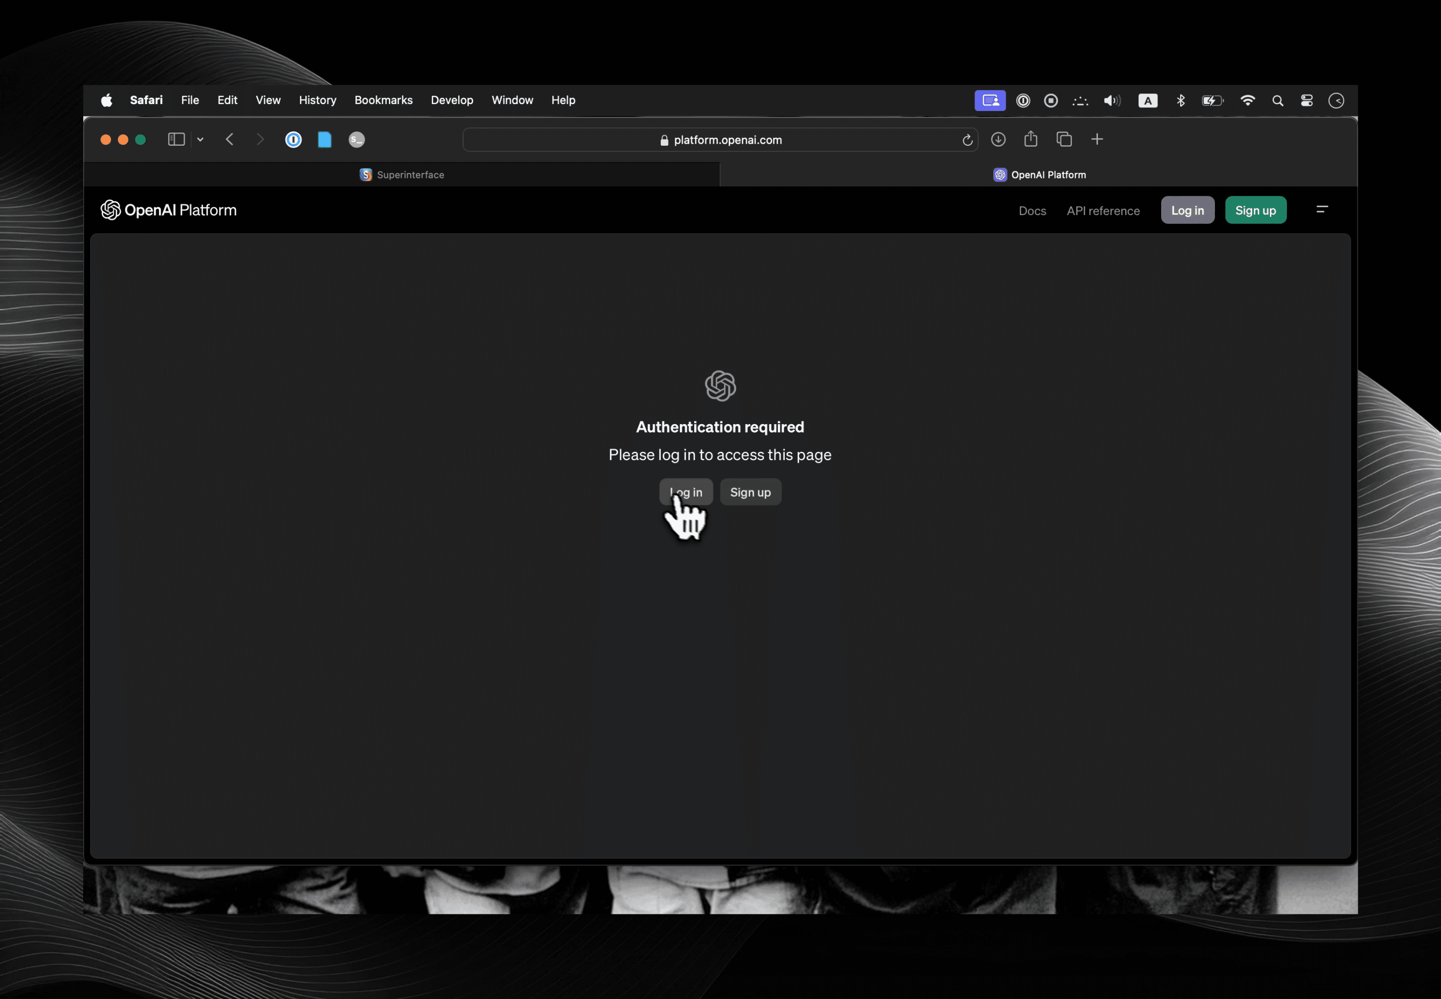Image resolution: width=1441 pixels, height=999 pixels.
Task: Click the screen sharing indicator in menu bar
Action: [x=990, y=100]
